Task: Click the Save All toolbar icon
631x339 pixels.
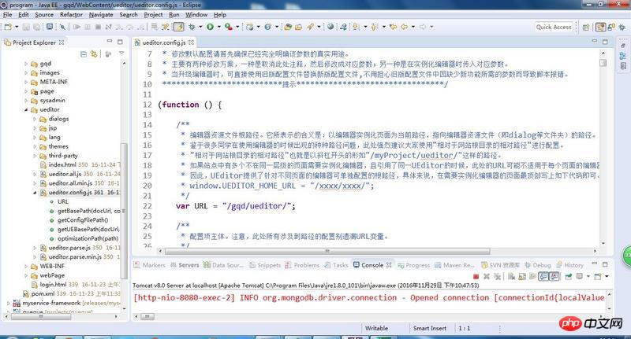Action: [36, 27]
